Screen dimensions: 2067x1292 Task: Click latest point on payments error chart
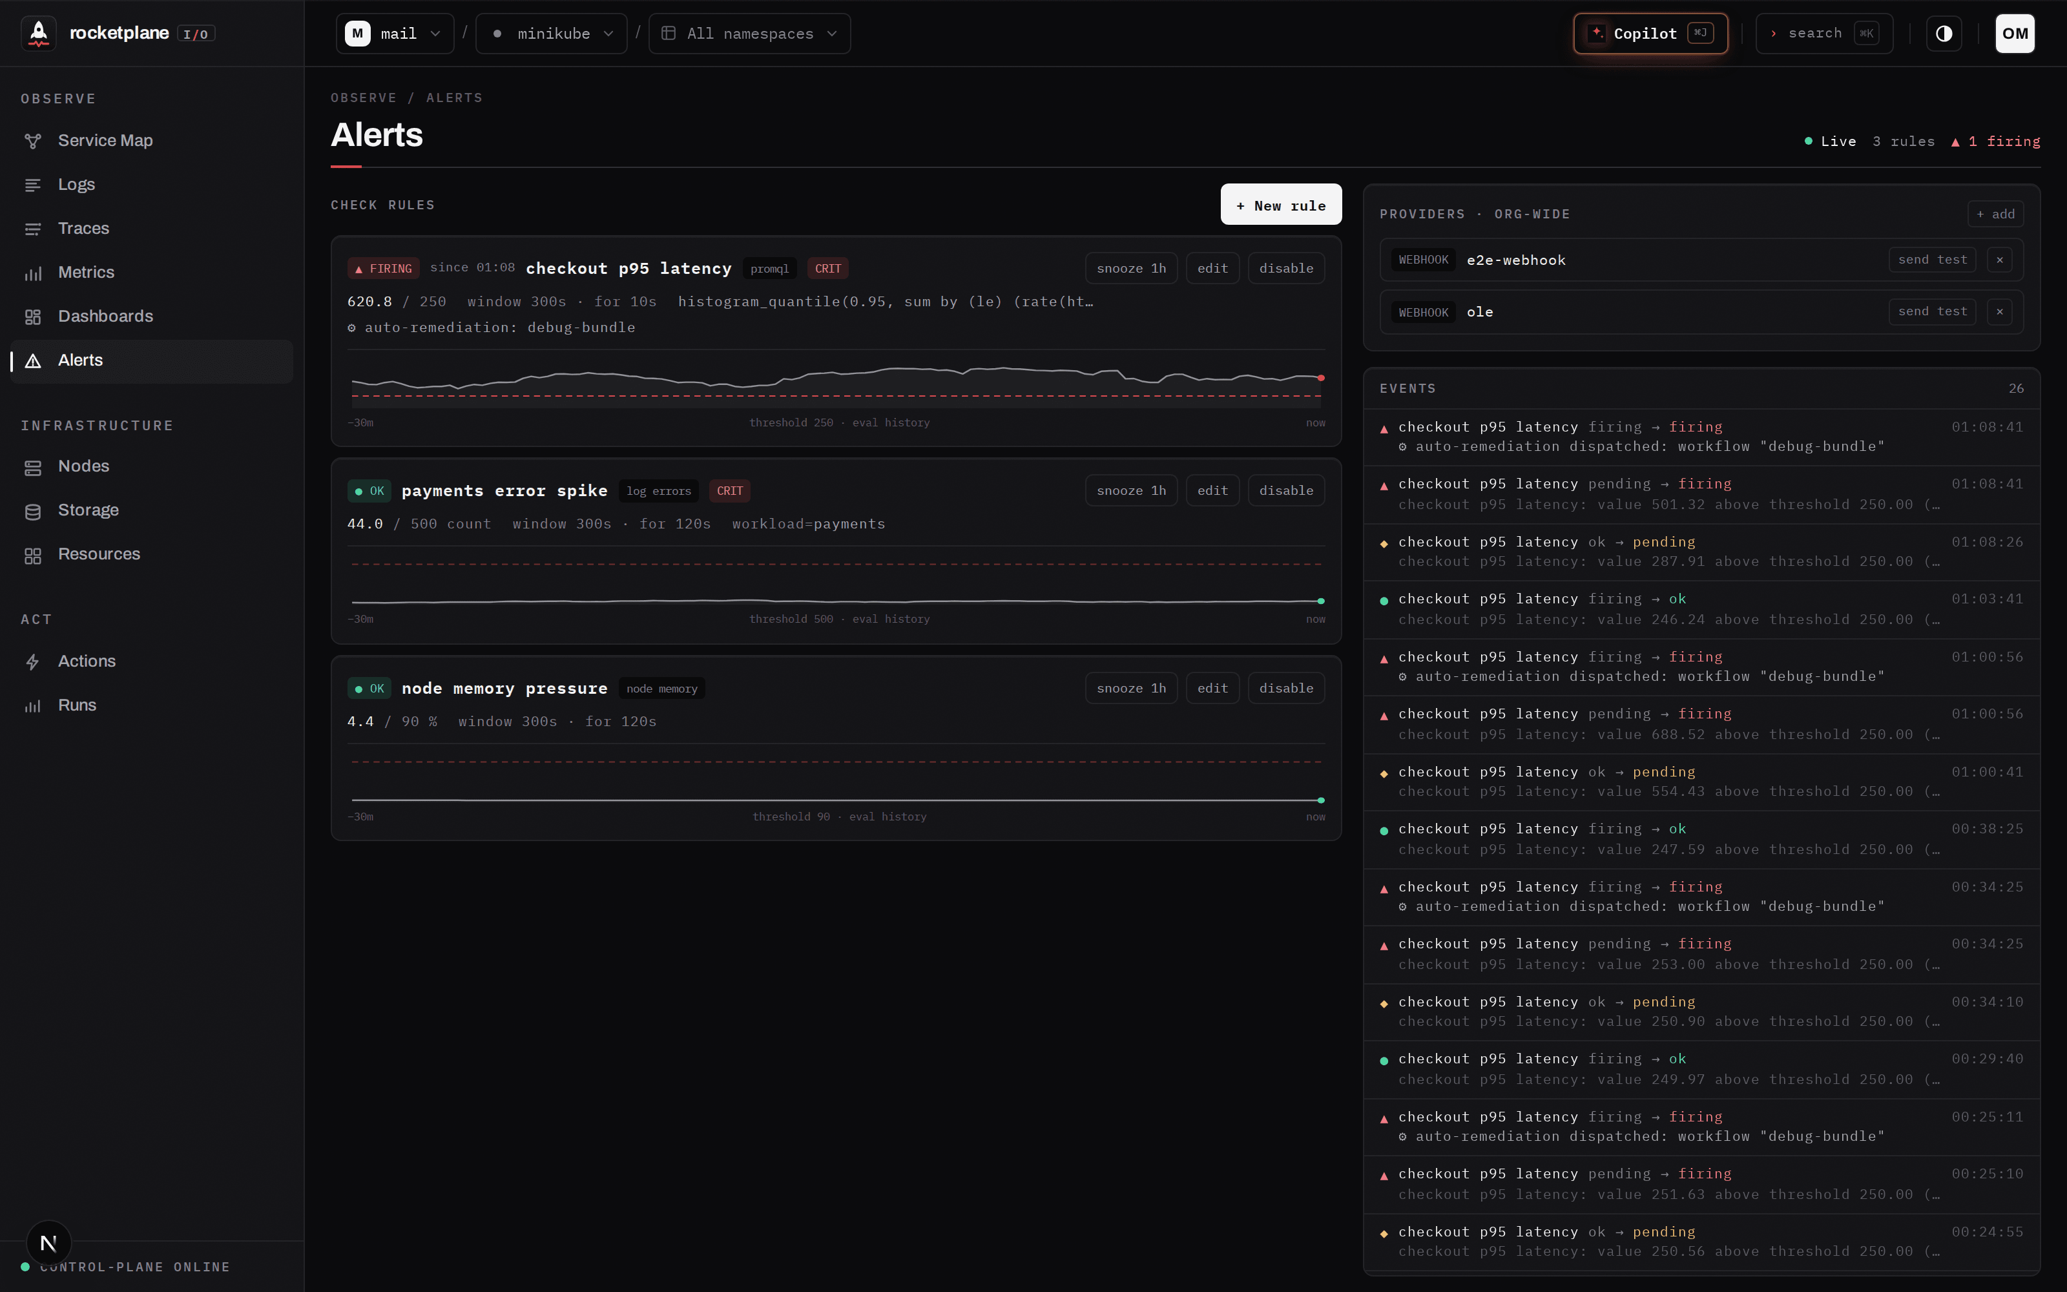[1320, 601]
